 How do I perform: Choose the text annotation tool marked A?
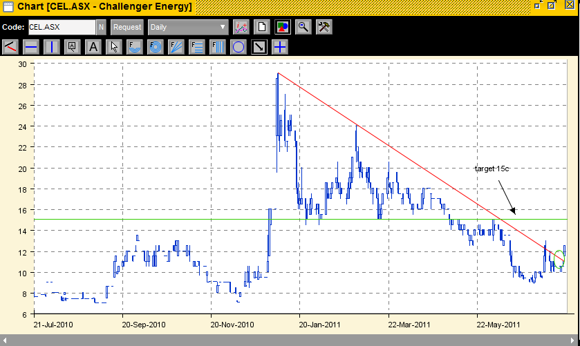click(93, 47)
